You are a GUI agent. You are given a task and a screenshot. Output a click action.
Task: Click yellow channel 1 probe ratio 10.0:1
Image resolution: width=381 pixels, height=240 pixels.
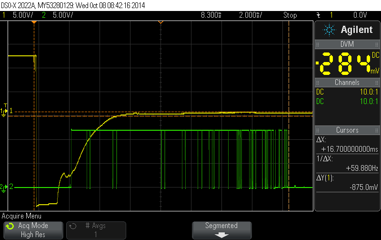point(369,92)
